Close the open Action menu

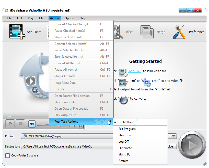pos(54,18)
